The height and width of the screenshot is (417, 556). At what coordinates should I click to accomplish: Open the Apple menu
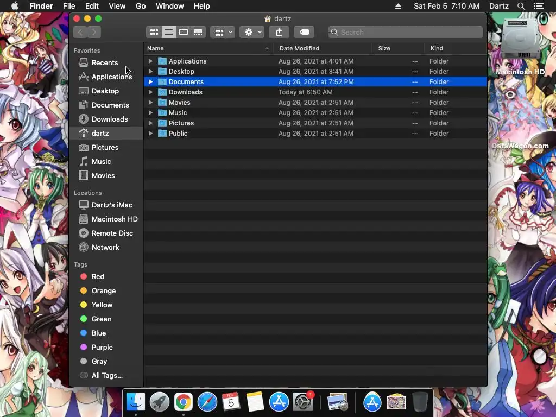pyautogui.click(x=15, y=6)
